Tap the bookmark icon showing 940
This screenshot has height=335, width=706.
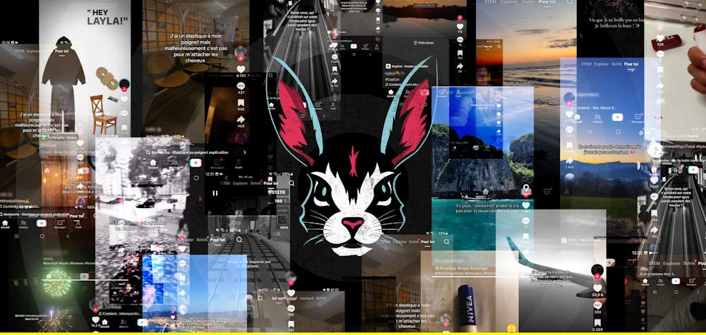click(241, 103)
